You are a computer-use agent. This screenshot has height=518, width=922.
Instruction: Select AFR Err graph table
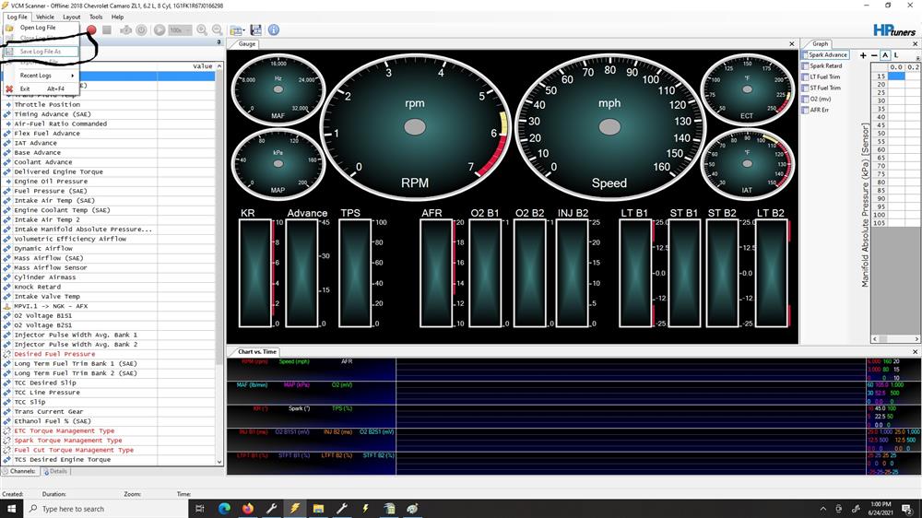816,110
